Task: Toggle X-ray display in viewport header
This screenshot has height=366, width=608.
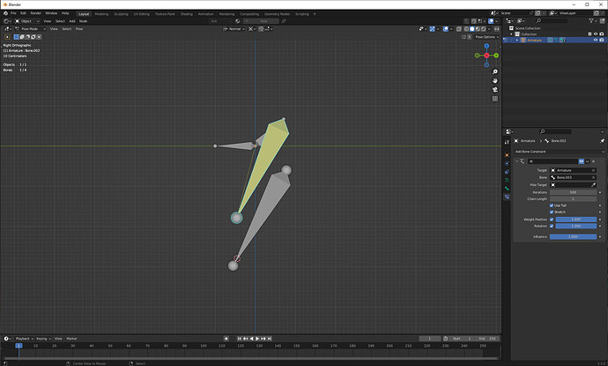Action: point(459,29)
